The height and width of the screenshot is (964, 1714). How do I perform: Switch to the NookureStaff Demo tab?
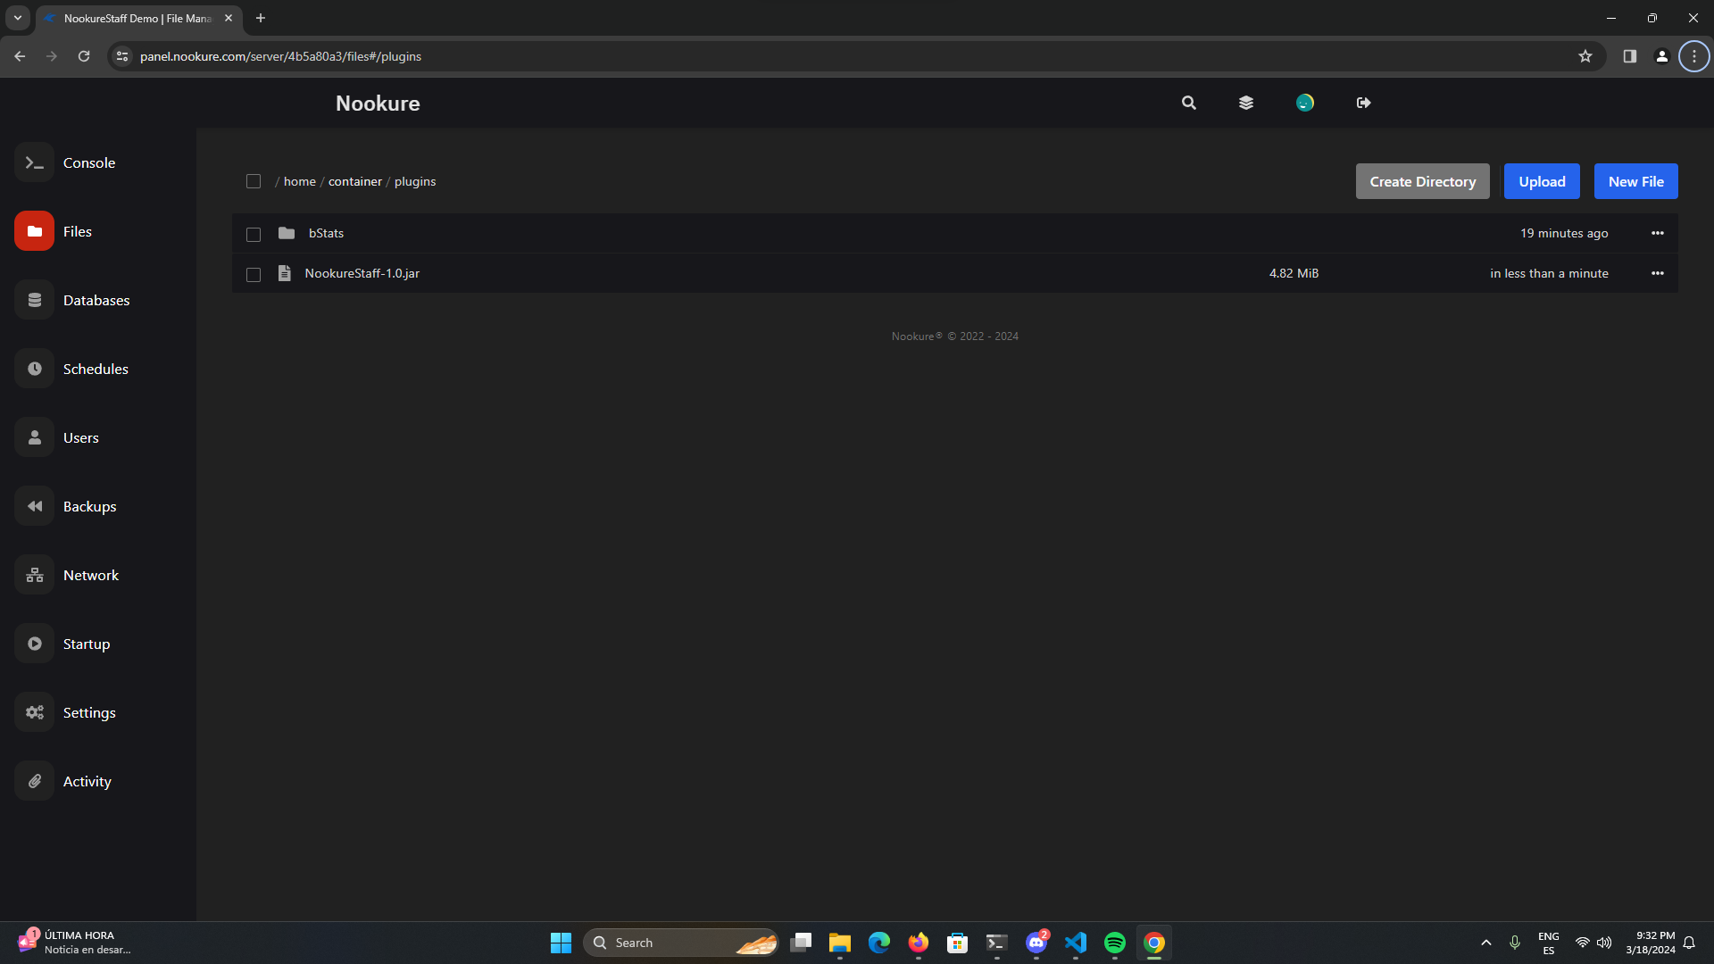137,18
